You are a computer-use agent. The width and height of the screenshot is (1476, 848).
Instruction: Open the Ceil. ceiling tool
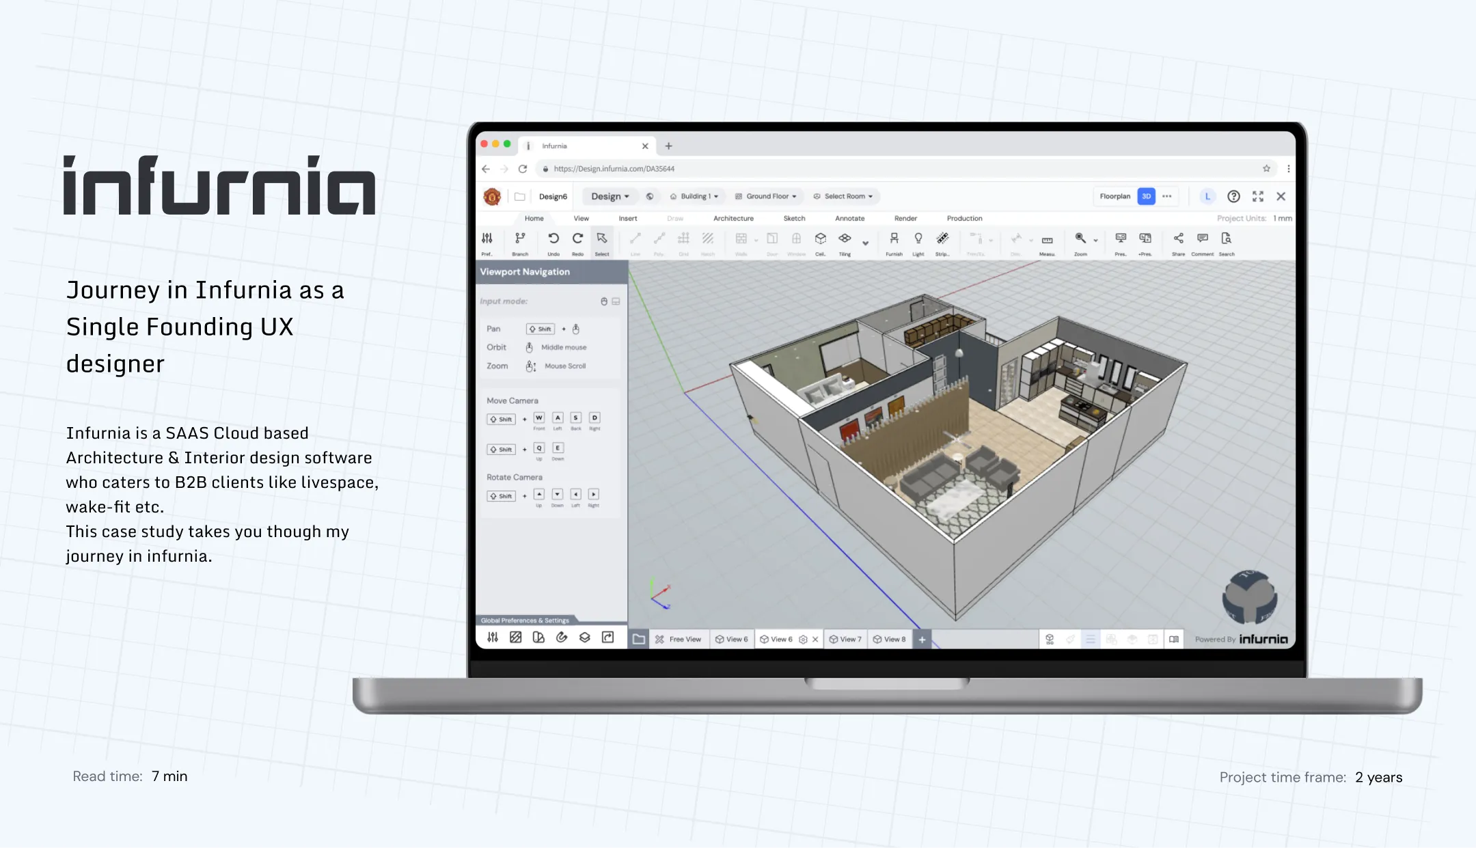pos(821,243)
